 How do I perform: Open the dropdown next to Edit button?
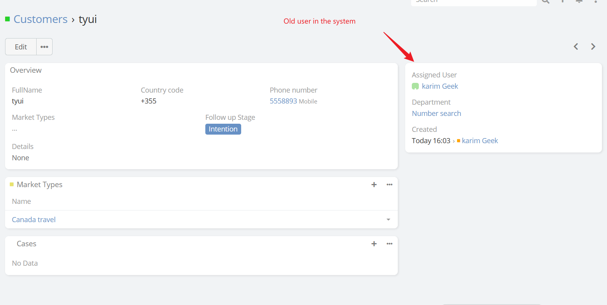coord(44,47)
